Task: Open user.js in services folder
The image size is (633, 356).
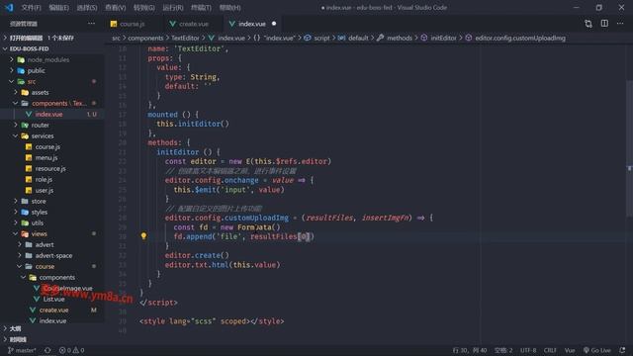Action: (x=52, y=191)
